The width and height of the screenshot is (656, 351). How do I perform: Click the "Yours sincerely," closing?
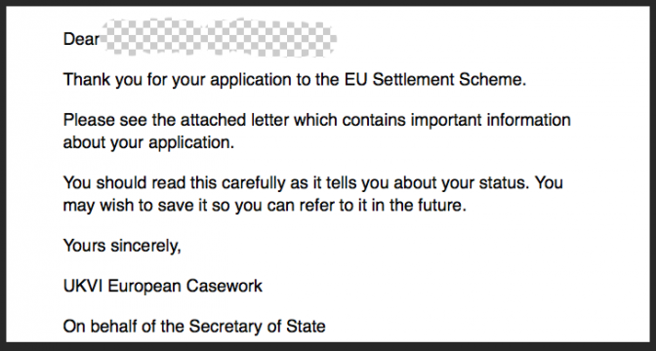pos(122,246)
